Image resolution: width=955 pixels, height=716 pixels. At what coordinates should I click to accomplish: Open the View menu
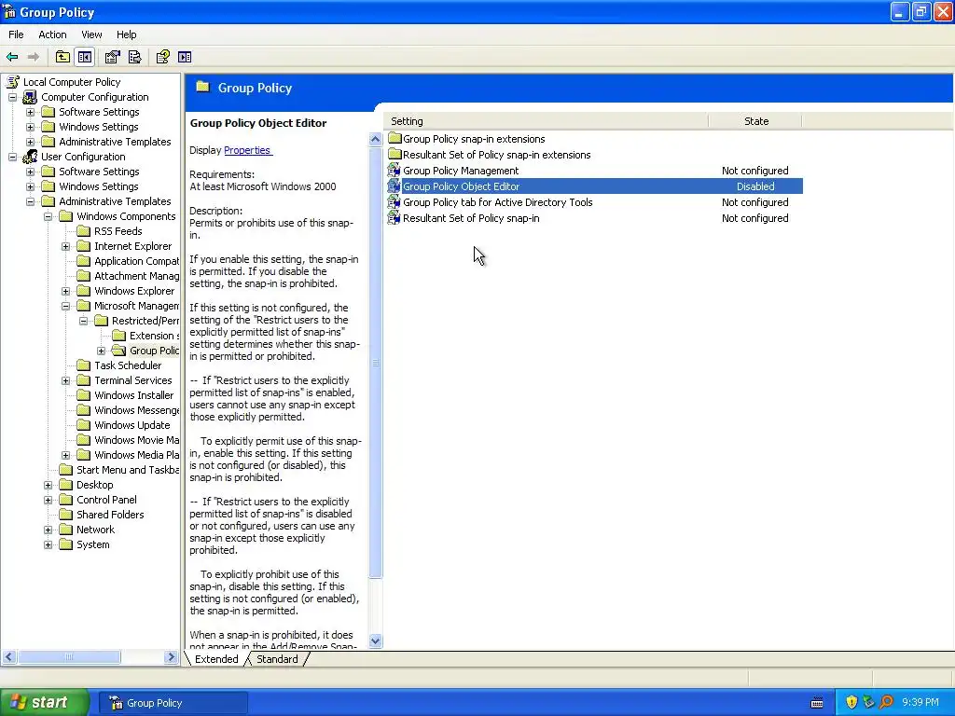point(91,34)
